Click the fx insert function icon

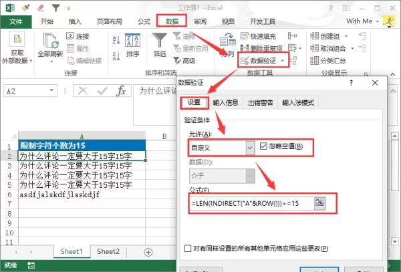tap(121, 91)
